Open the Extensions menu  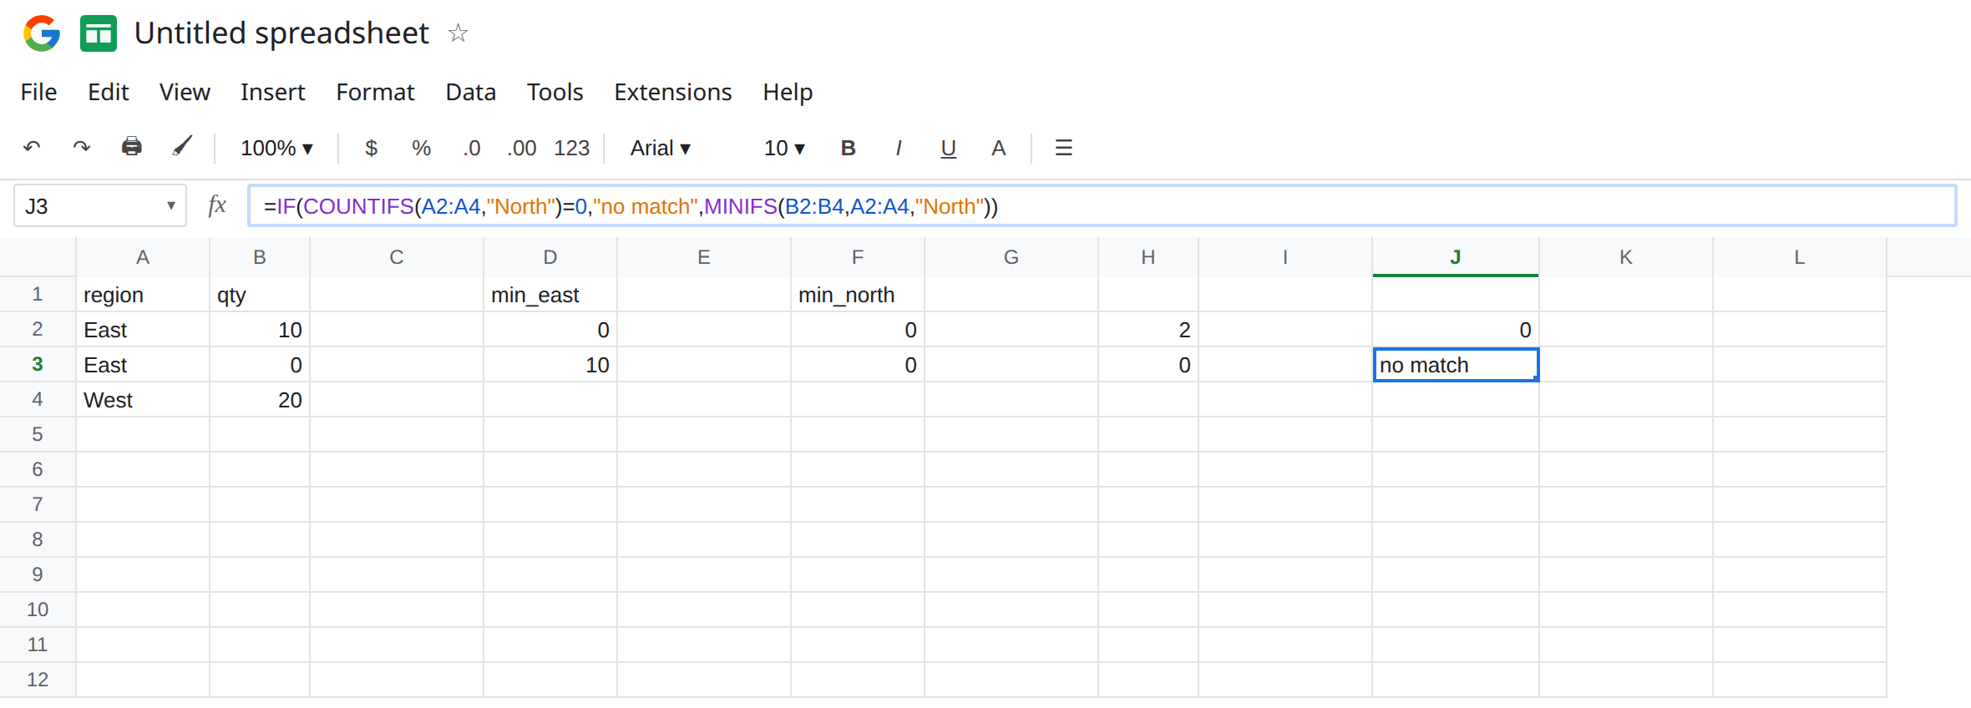pyautogui.click(x=672, y=92)
